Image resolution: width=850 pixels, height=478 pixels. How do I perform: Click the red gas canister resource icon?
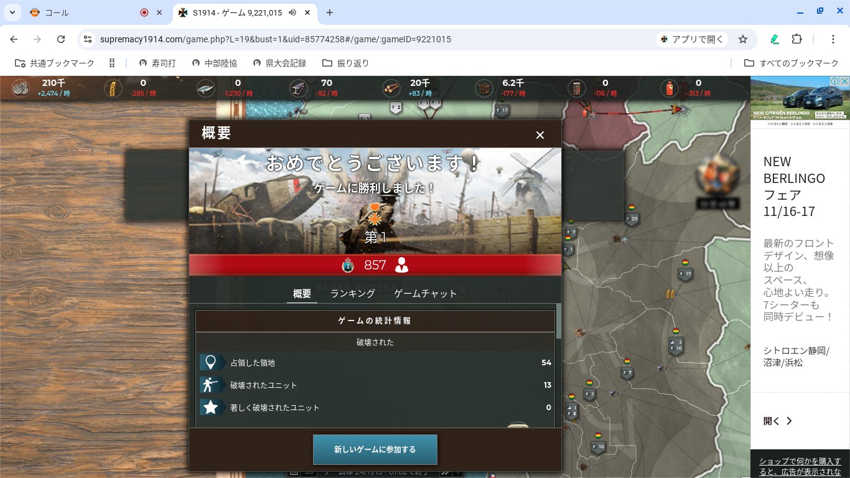(x=669, y=88)
